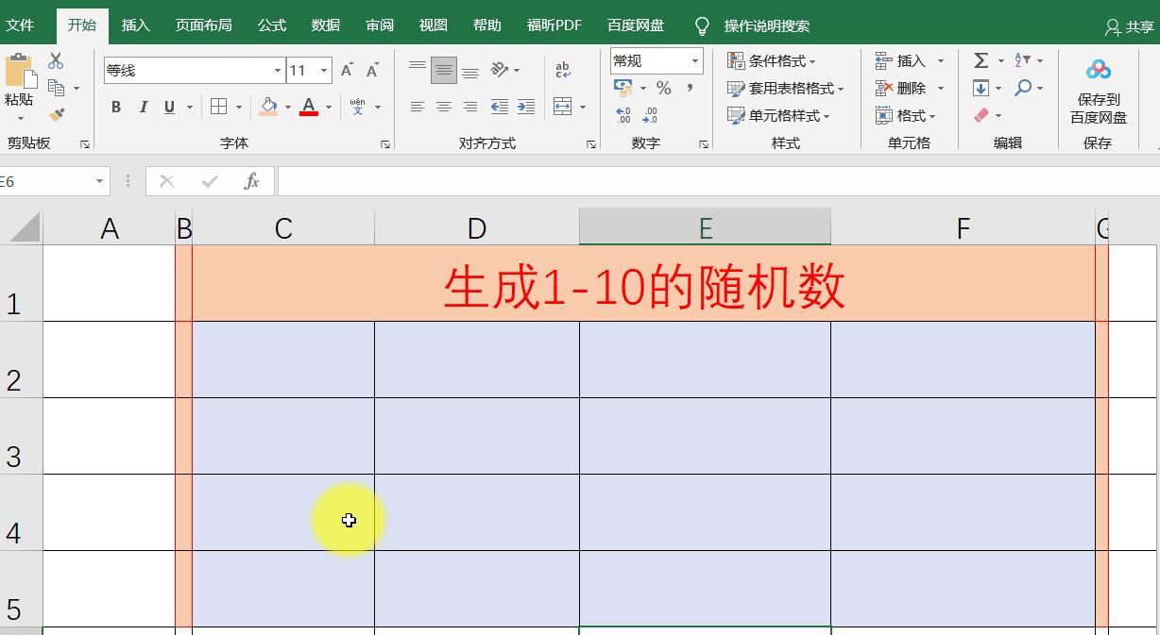The image size is (1160, 635).
Task: Decrease font size with small A icon
Action: [x=372, y=71]
